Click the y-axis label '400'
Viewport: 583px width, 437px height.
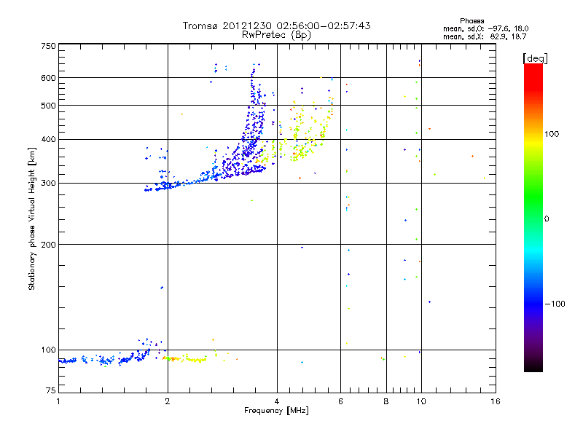(x=48, y=140)
